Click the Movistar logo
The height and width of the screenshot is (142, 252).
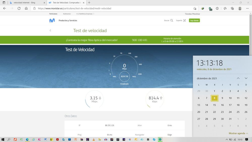[x=52, y=20]
